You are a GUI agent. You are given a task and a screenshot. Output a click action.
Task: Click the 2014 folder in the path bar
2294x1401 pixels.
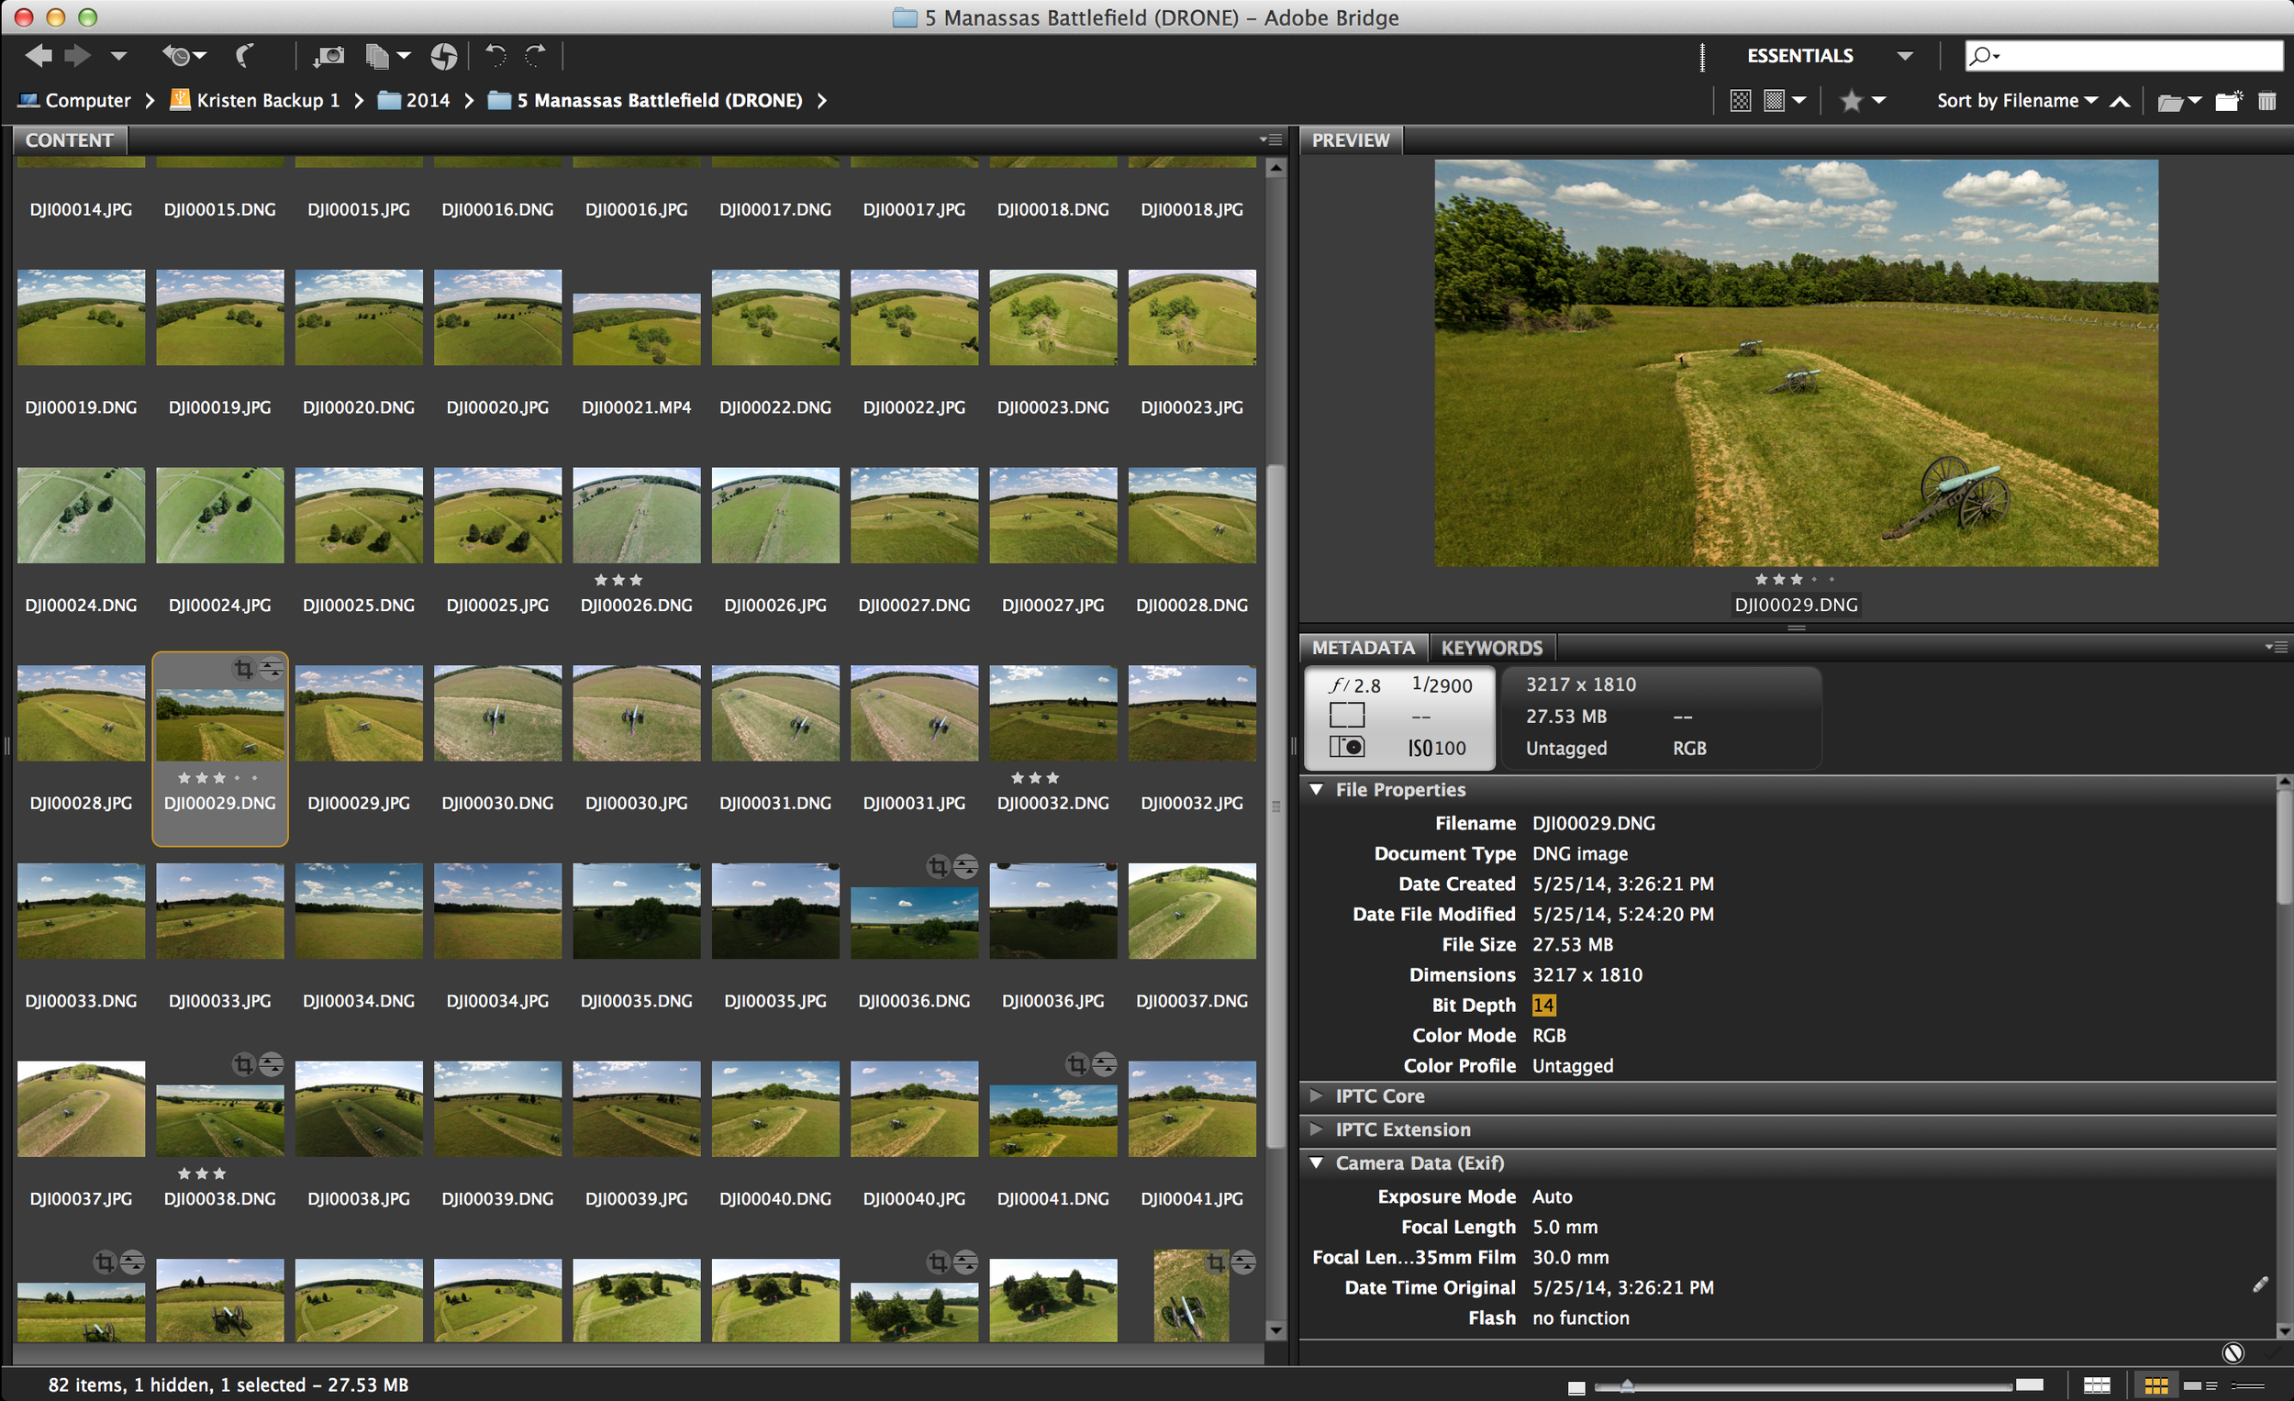[413, 101]
